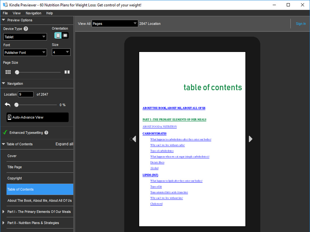Click the 'Types of carbohydrates' link
This screenshot has height=232, width=310.
(162, 151)
